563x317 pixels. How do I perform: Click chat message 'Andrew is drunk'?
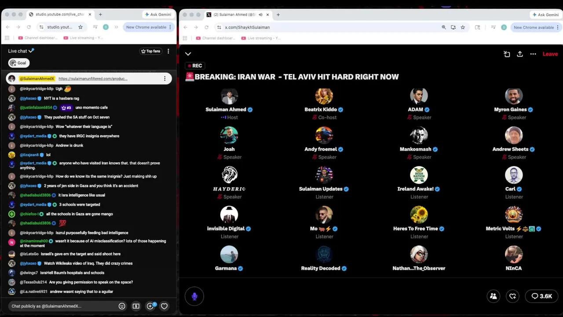click(69, 145)
